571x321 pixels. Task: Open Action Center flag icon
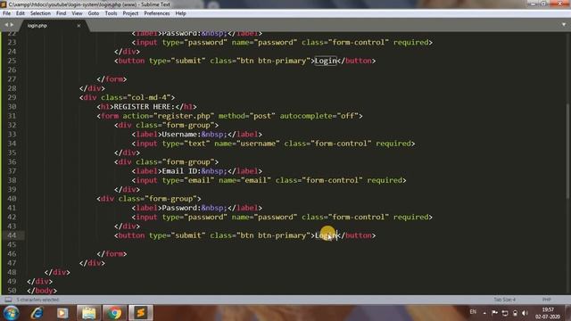[x=494, y=313]
